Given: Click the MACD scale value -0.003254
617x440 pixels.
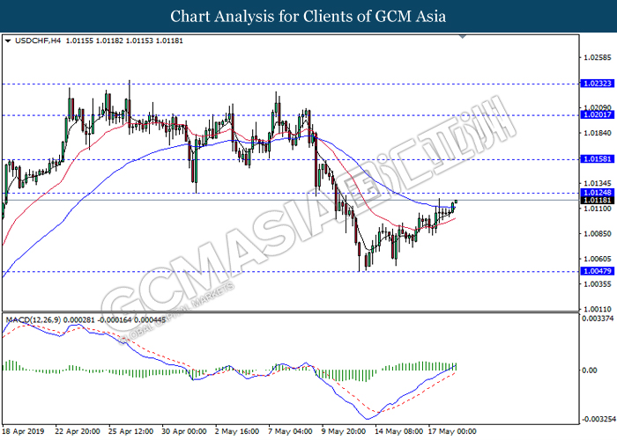Looking at the screenshot, I should (x=598, y=419).
